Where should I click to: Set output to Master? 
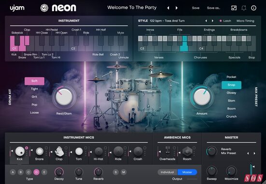point(187,172)
